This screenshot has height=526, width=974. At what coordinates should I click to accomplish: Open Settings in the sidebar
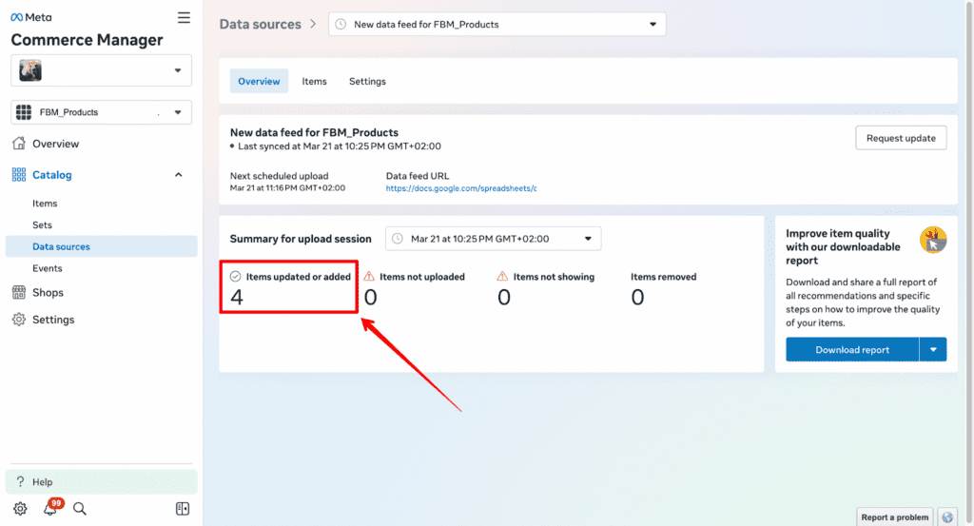point(53,320)
